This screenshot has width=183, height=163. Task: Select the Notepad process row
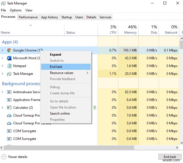(90, 66)
